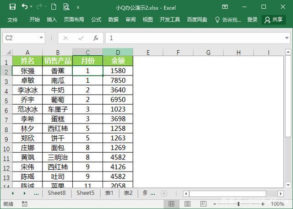Click the zoom slider handle
Image resolution: width=293 pixels, height=209 pixels.
point(239,204)
